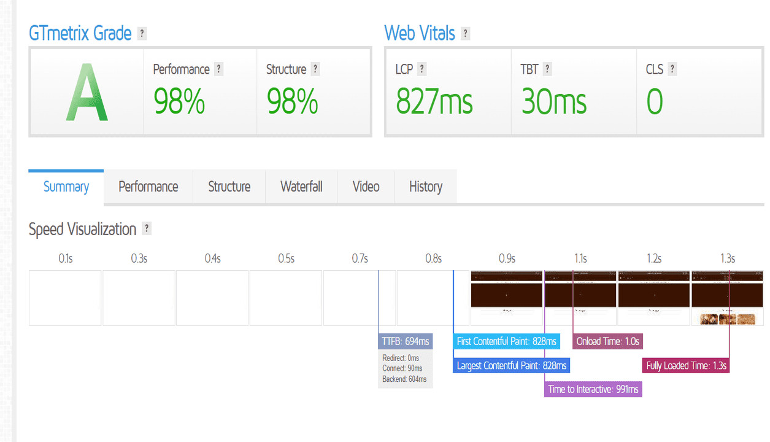Switch to the Performance tab

click(x=148, y=187)
